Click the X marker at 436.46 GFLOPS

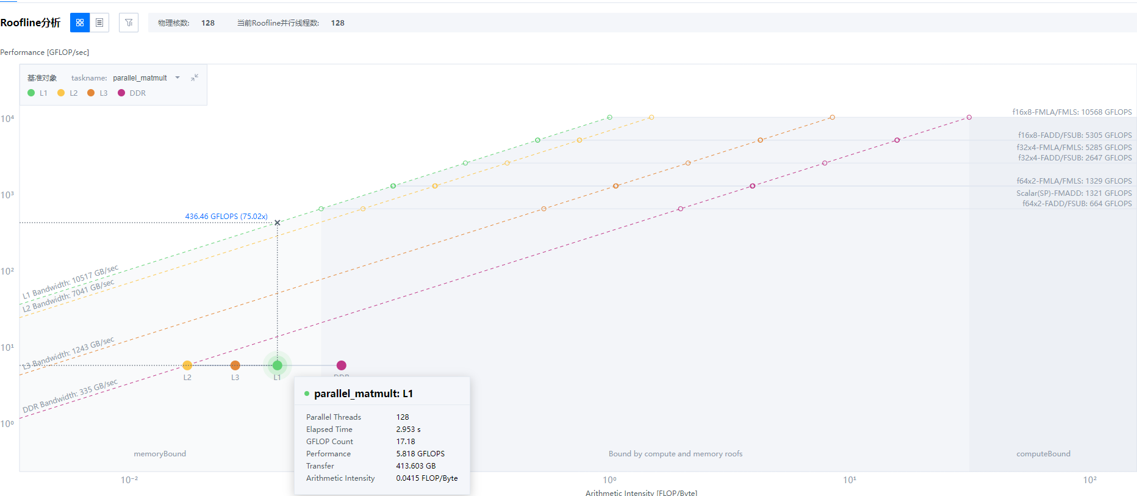(x=278, y=223)
